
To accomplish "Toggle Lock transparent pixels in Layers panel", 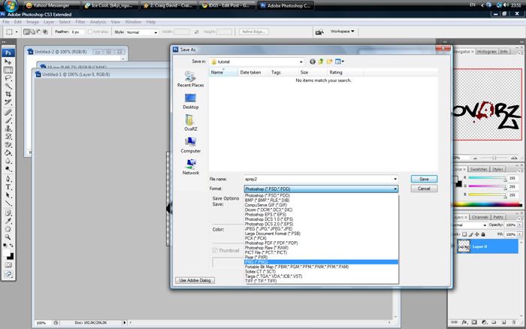I will (464, 234).
